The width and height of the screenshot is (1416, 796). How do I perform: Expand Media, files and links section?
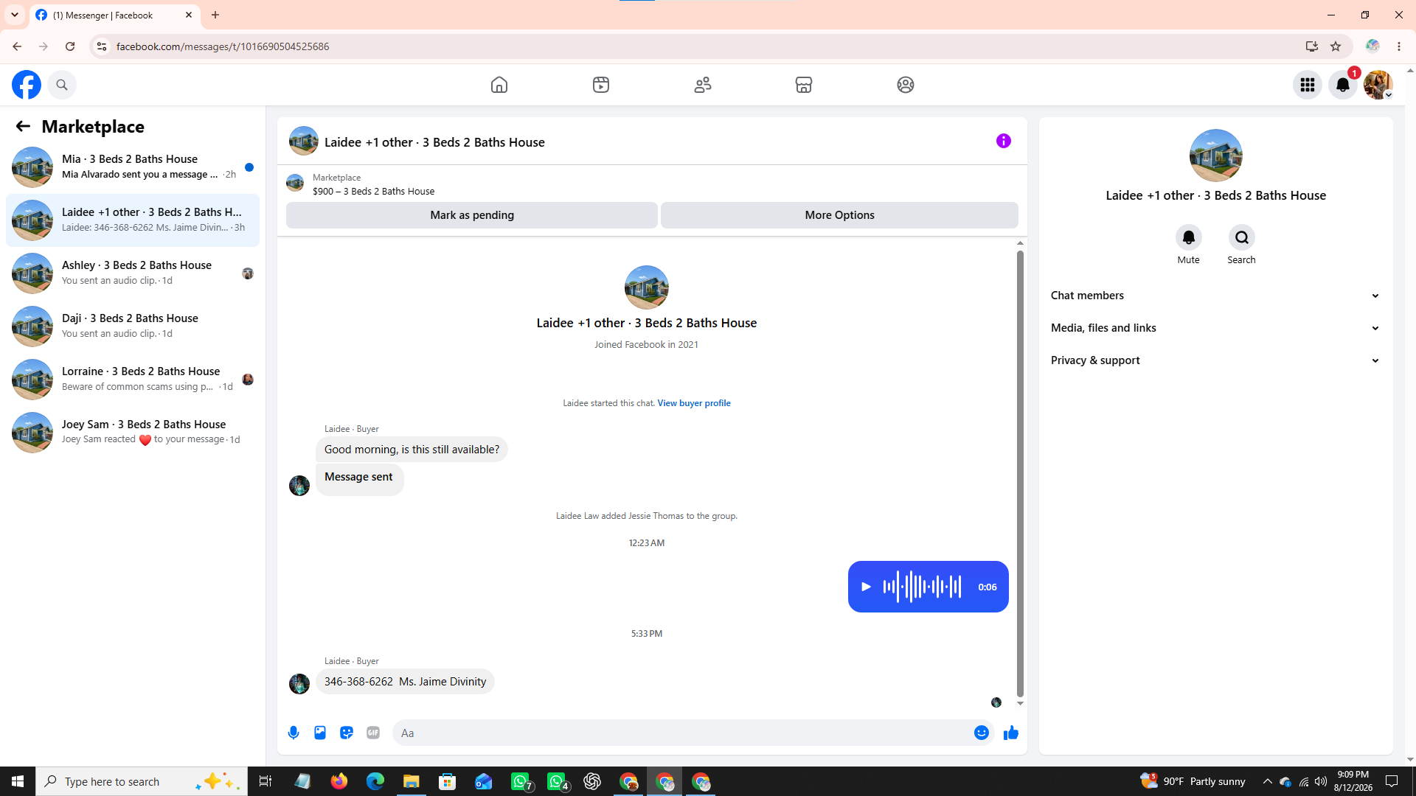[1215, 328]
